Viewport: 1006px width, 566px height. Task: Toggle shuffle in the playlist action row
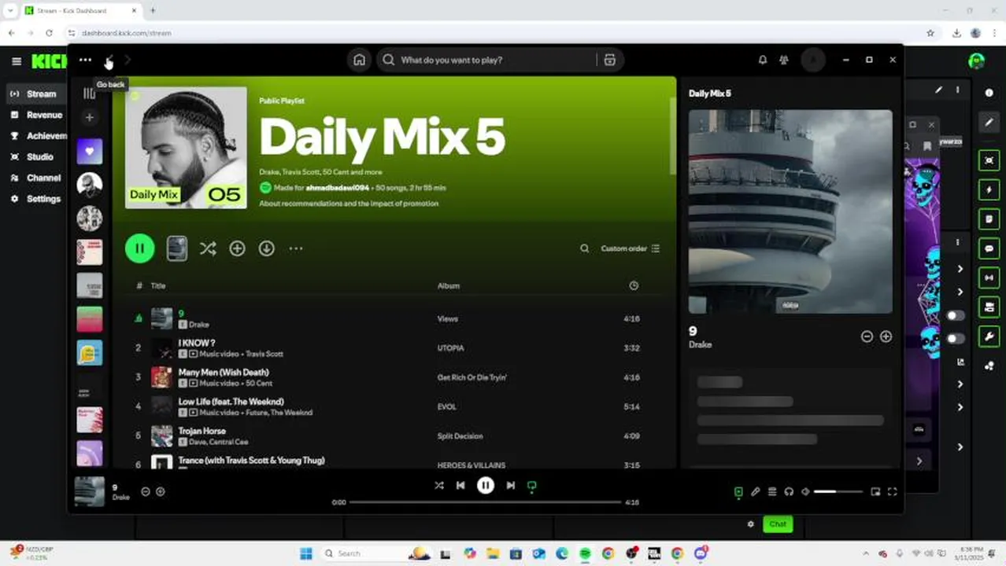[208, 248]
